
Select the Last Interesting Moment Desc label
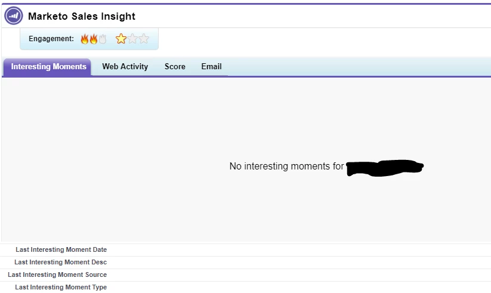click(x=60, y=263)
